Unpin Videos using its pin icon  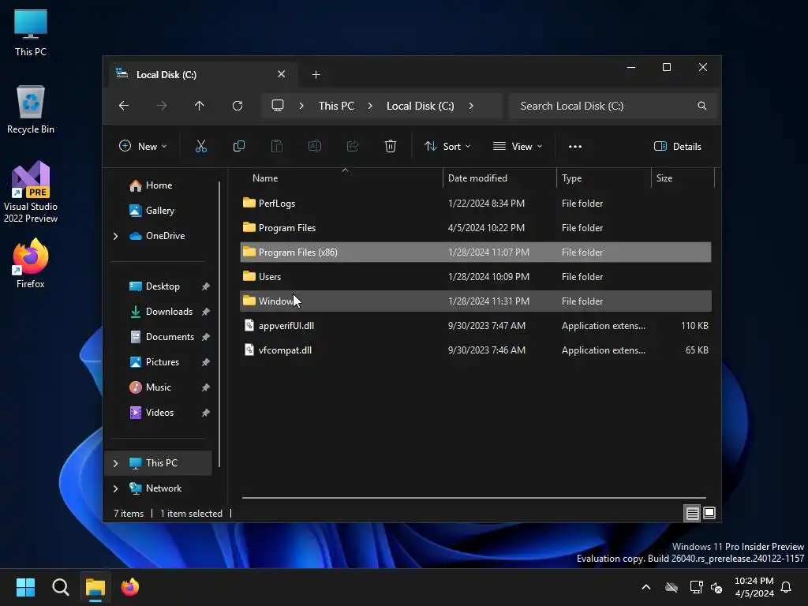(206, 413)
